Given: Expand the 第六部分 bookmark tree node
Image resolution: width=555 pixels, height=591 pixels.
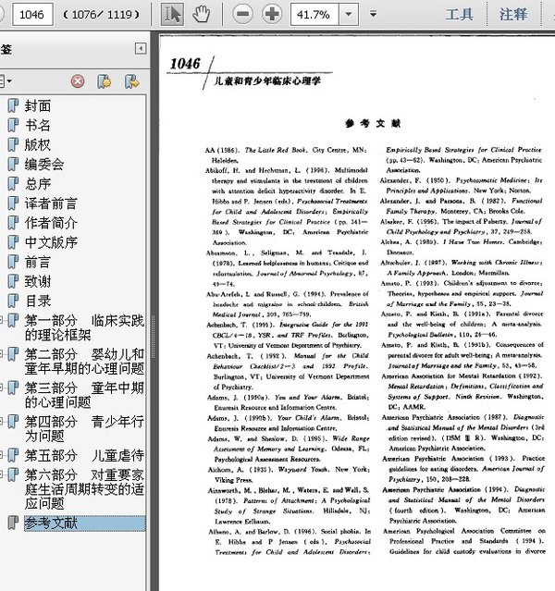Looking at the screenshot, I should 2,474.
